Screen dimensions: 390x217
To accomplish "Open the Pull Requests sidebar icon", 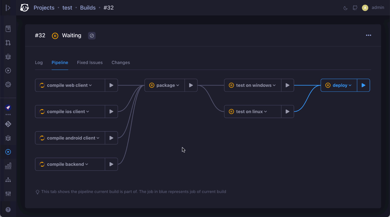I will [x=8, y=43].
